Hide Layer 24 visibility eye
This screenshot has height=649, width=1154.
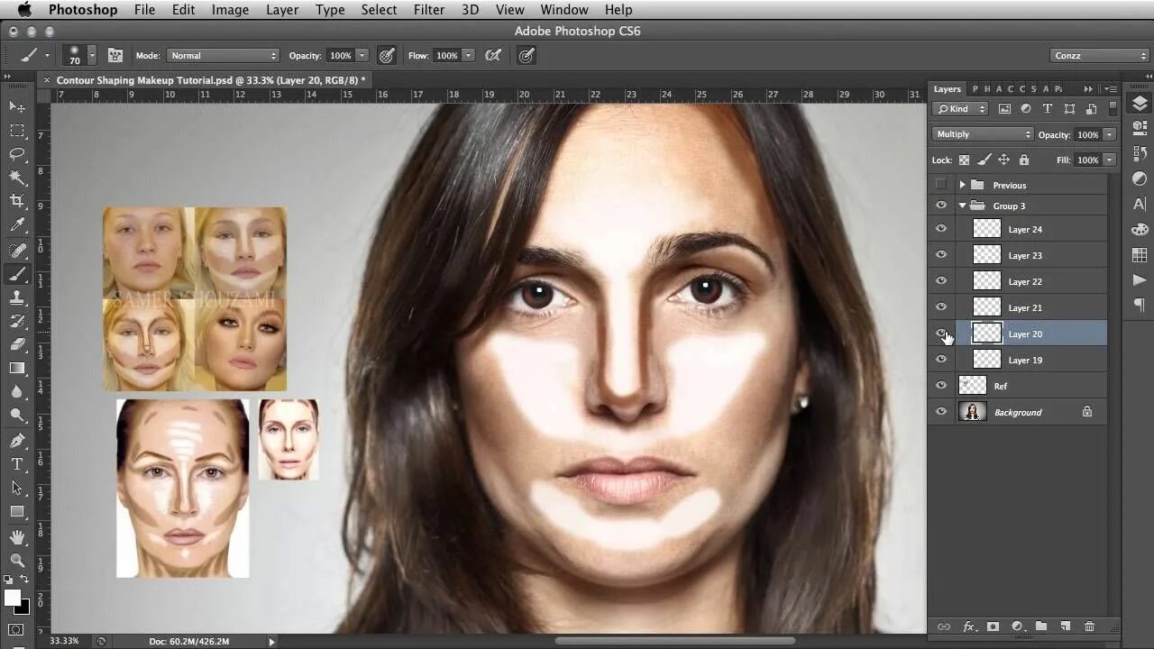pyautogui.click(x=941, y=229)
